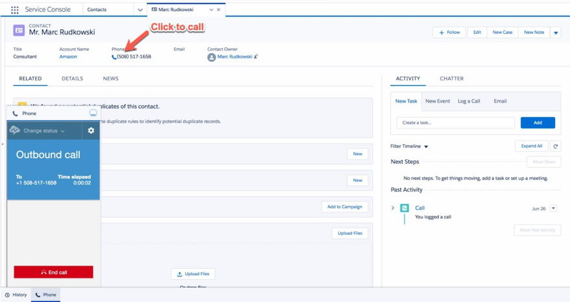
Task: Open the Call link in Past Activity
Action: [419, 208]
